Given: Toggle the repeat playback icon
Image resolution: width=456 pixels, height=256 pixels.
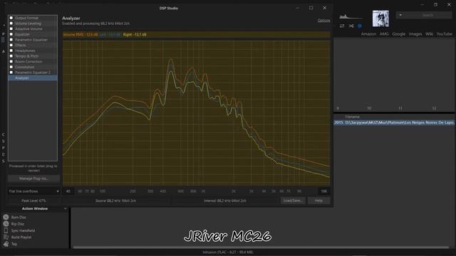Looking at the screenshot, I should coord(342,26).
